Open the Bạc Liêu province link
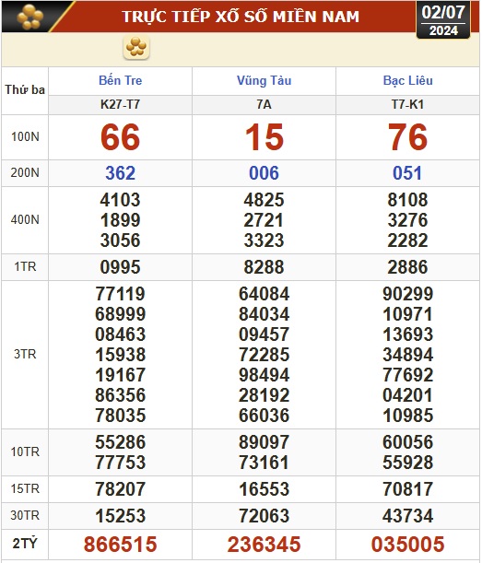Screen dimensions: 482x563 pos(407,80)
